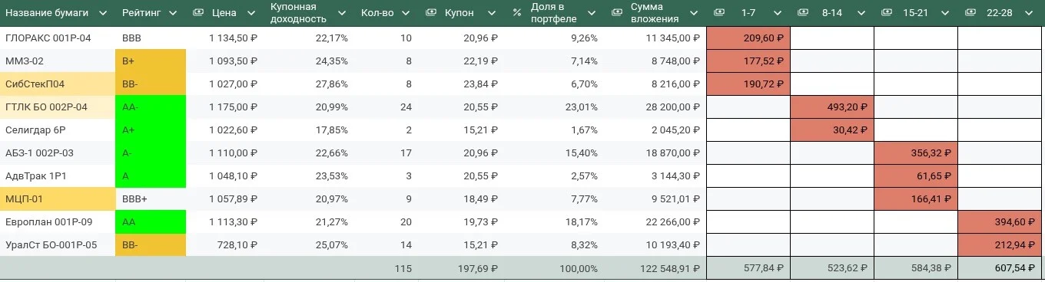Open the 1-7 column filter dropdown
The image size is (1045, 282).
coord(778,13)
